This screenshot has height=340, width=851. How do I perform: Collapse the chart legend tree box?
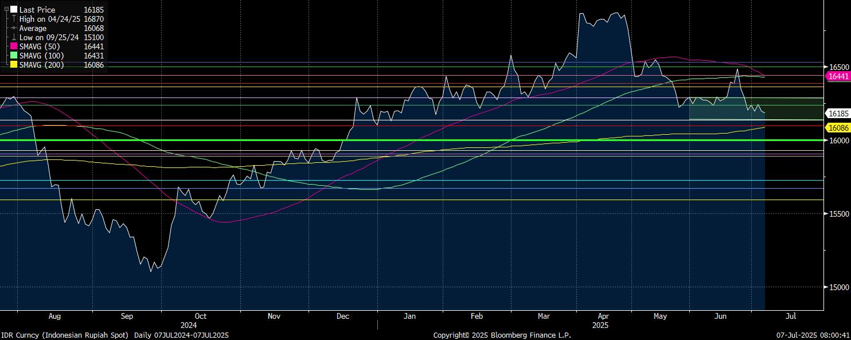[6, 10]
